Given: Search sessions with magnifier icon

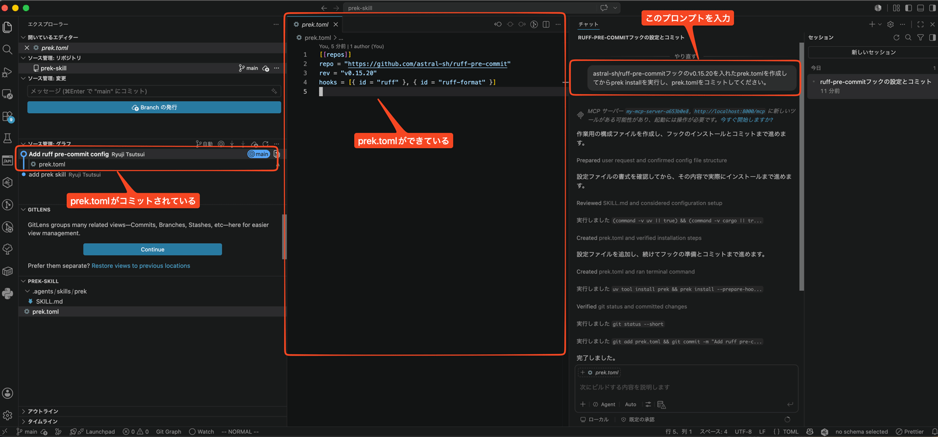Looking at the screenshot, I should click(908, 37).
